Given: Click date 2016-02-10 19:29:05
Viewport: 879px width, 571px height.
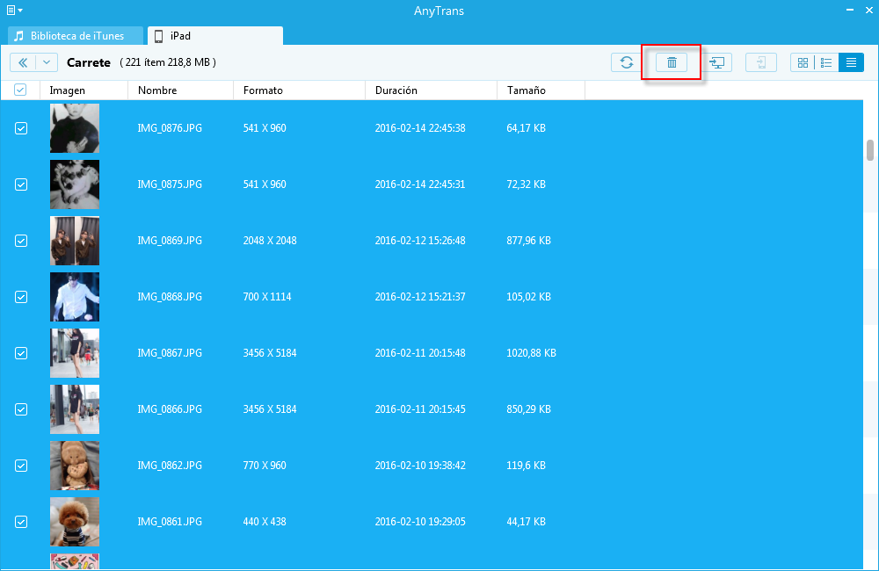Looking at the screenshot, I should tap(420, 522).
